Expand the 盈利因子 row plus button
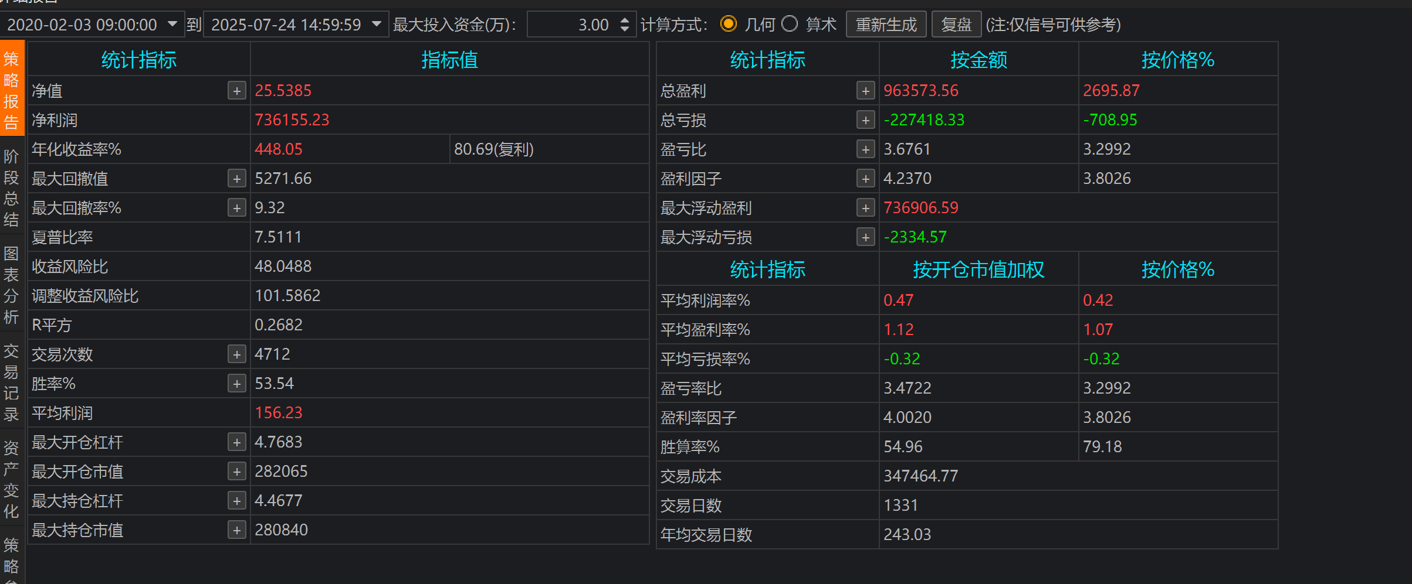This screenshot has width=1412, height=584. tap(866, 179)
